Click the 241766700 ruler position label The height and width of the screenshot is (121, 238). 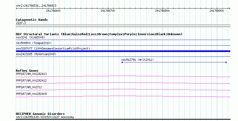pyautogui.click(x=108, y=11)
